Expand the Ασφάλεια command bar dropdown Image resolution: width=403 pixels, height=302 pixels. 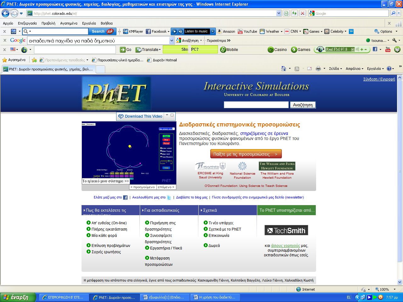click(x=354, y=69)
